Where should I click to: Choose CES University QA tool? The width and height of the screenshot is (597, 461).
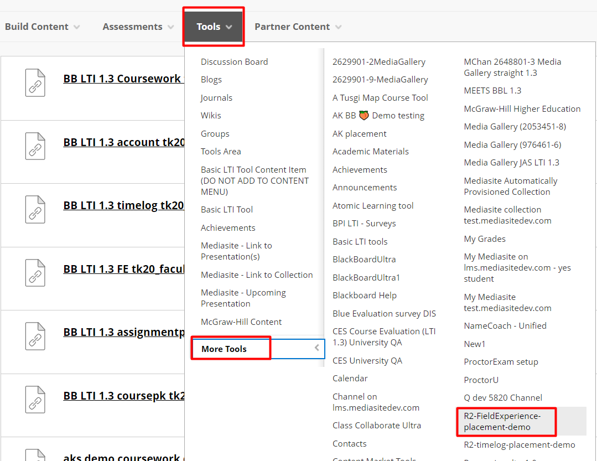click(367, 360)
